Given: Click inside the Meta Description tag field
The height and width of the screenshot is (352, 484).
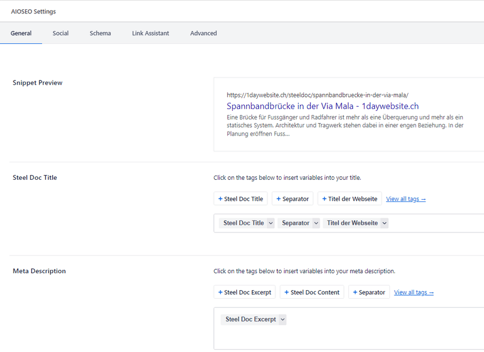Looking at the screenshot, I should coord(349,328).
